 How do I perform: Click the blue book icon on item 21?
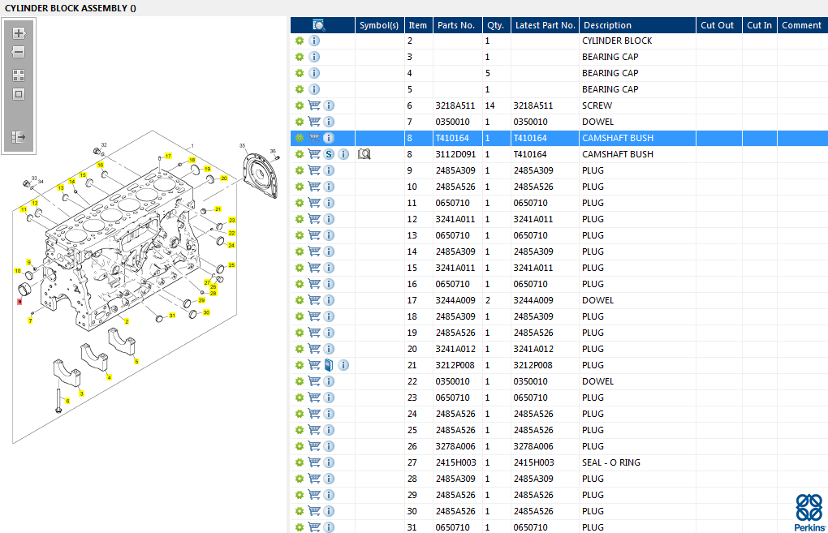coord(329,365)
